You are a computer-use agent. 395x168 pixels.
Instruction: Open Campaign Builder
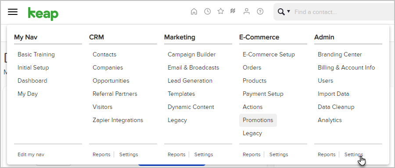[x=192, y=55]
